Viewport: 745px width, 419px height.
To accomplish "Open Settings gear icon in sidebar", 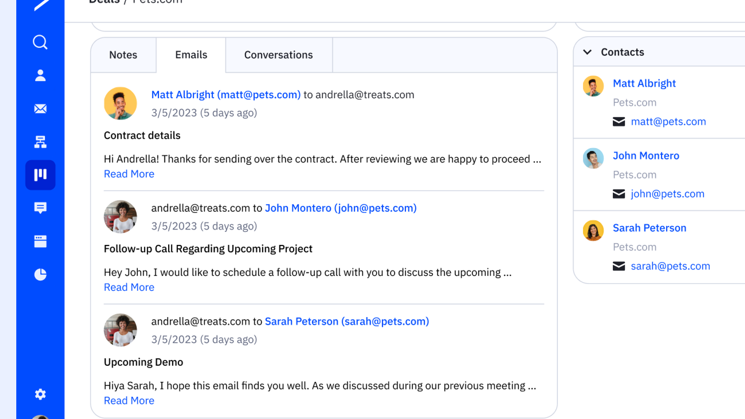I will point(40,394).
